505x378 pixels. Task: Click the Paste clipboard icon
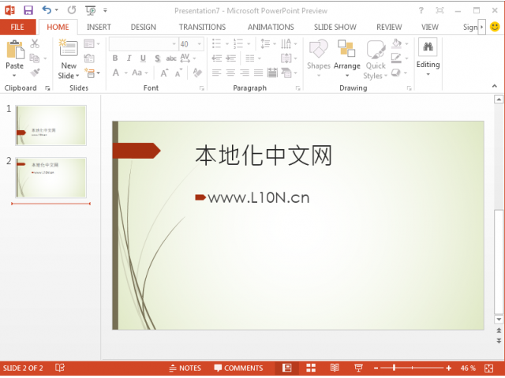pos(15,51)
